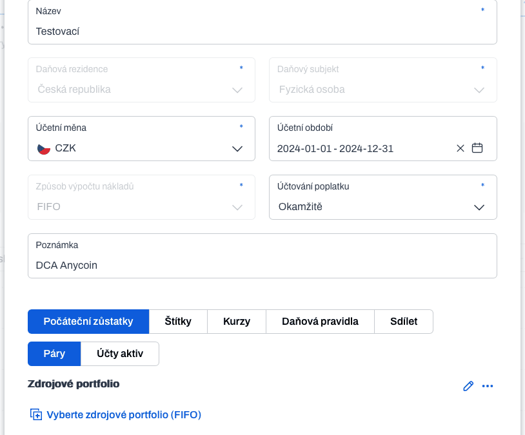Open the Daňová pravidla tab

click(320, 322)
